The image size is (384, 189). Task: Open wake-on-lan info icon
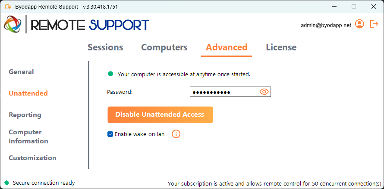tap(176, 134)
